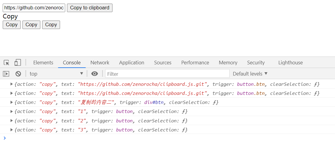Toggle the device toolbar icon
The image size is (335, 142).
[x=18, y=63]
